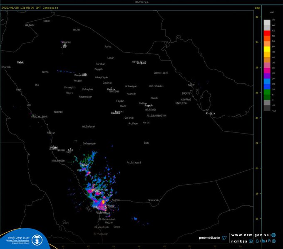Select the light blue 20 dBZ legend swatch
Image resolution: width=283 pixels, height=249 pixels.
coord(267,81)
